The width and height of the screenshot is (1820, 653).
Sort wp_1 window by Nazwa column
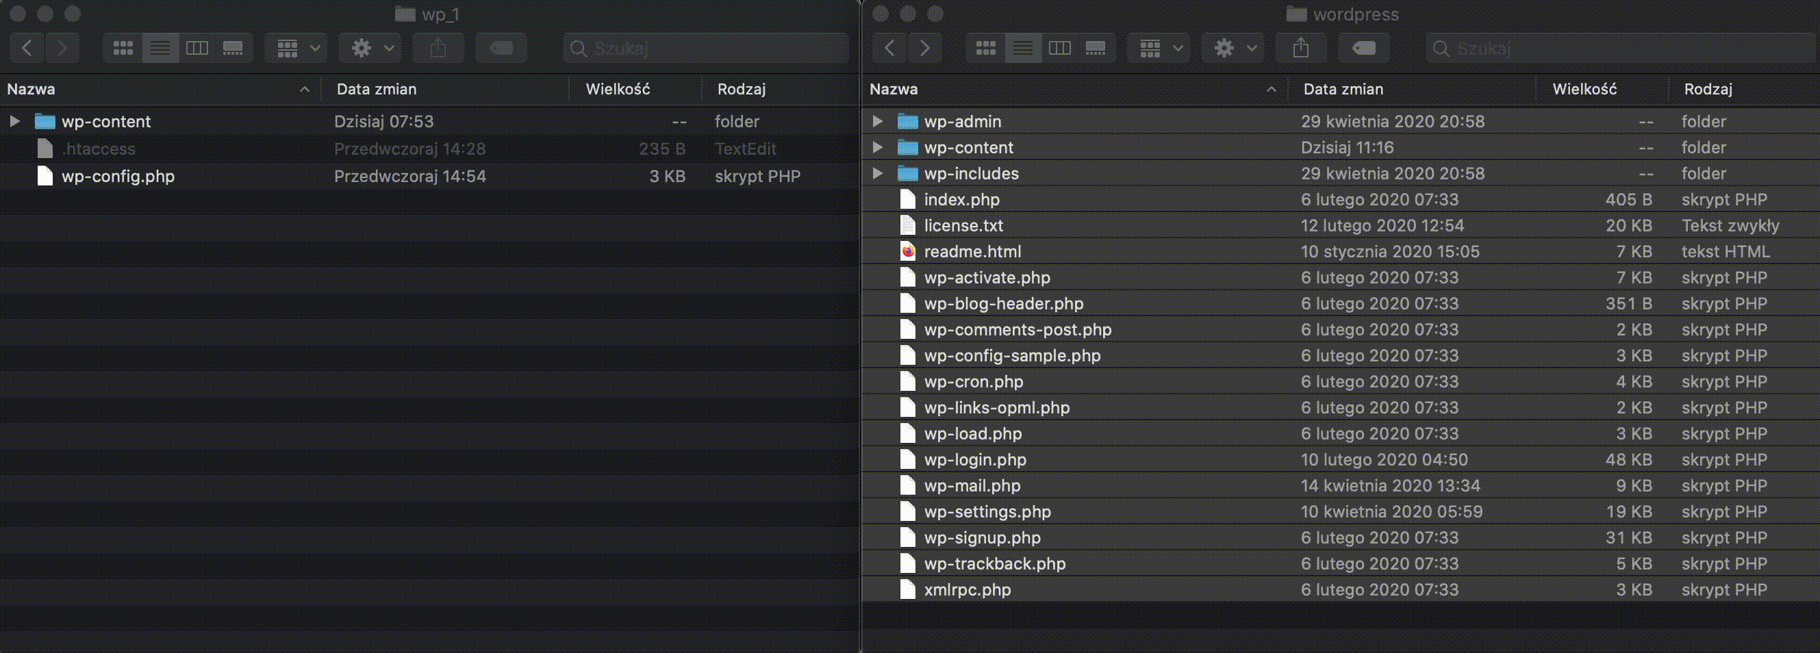[160, 89]
